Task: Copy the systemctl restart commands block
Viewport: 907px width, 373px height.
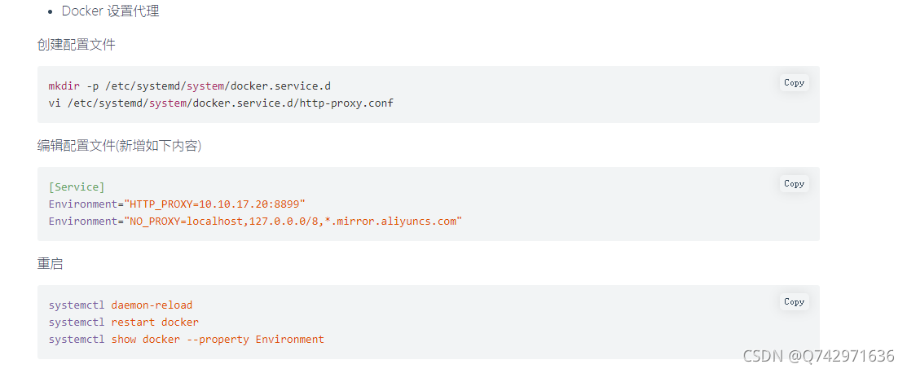Action: pyautogui.click(x=794, y=302)
